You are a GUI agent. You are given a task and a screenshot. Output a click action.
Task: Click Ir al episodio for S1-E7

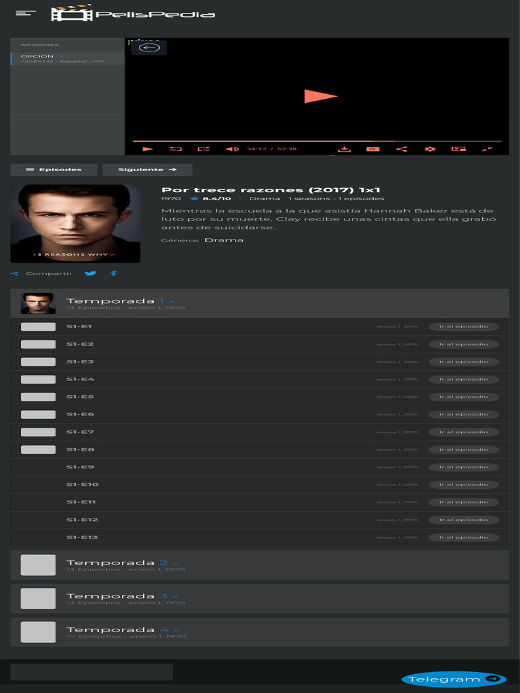(464, 432)
